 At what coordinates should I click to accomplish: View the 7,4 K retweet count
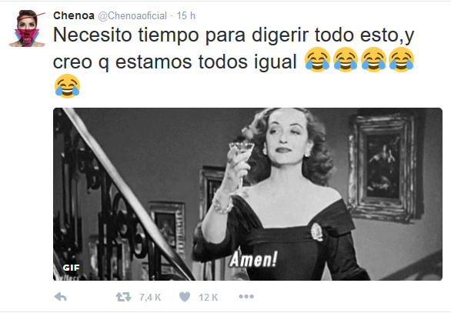(x=150, y=297)
